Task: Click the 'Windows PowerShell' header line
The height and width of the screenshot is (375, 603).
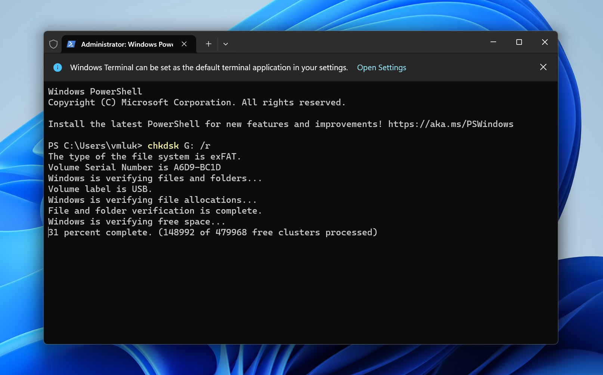Action: 95,92
